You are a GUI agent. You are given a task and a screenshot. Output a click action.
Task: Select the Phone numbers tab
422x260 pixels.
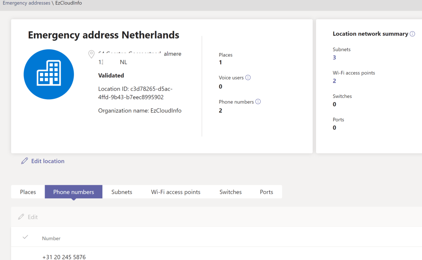(73, 192)
